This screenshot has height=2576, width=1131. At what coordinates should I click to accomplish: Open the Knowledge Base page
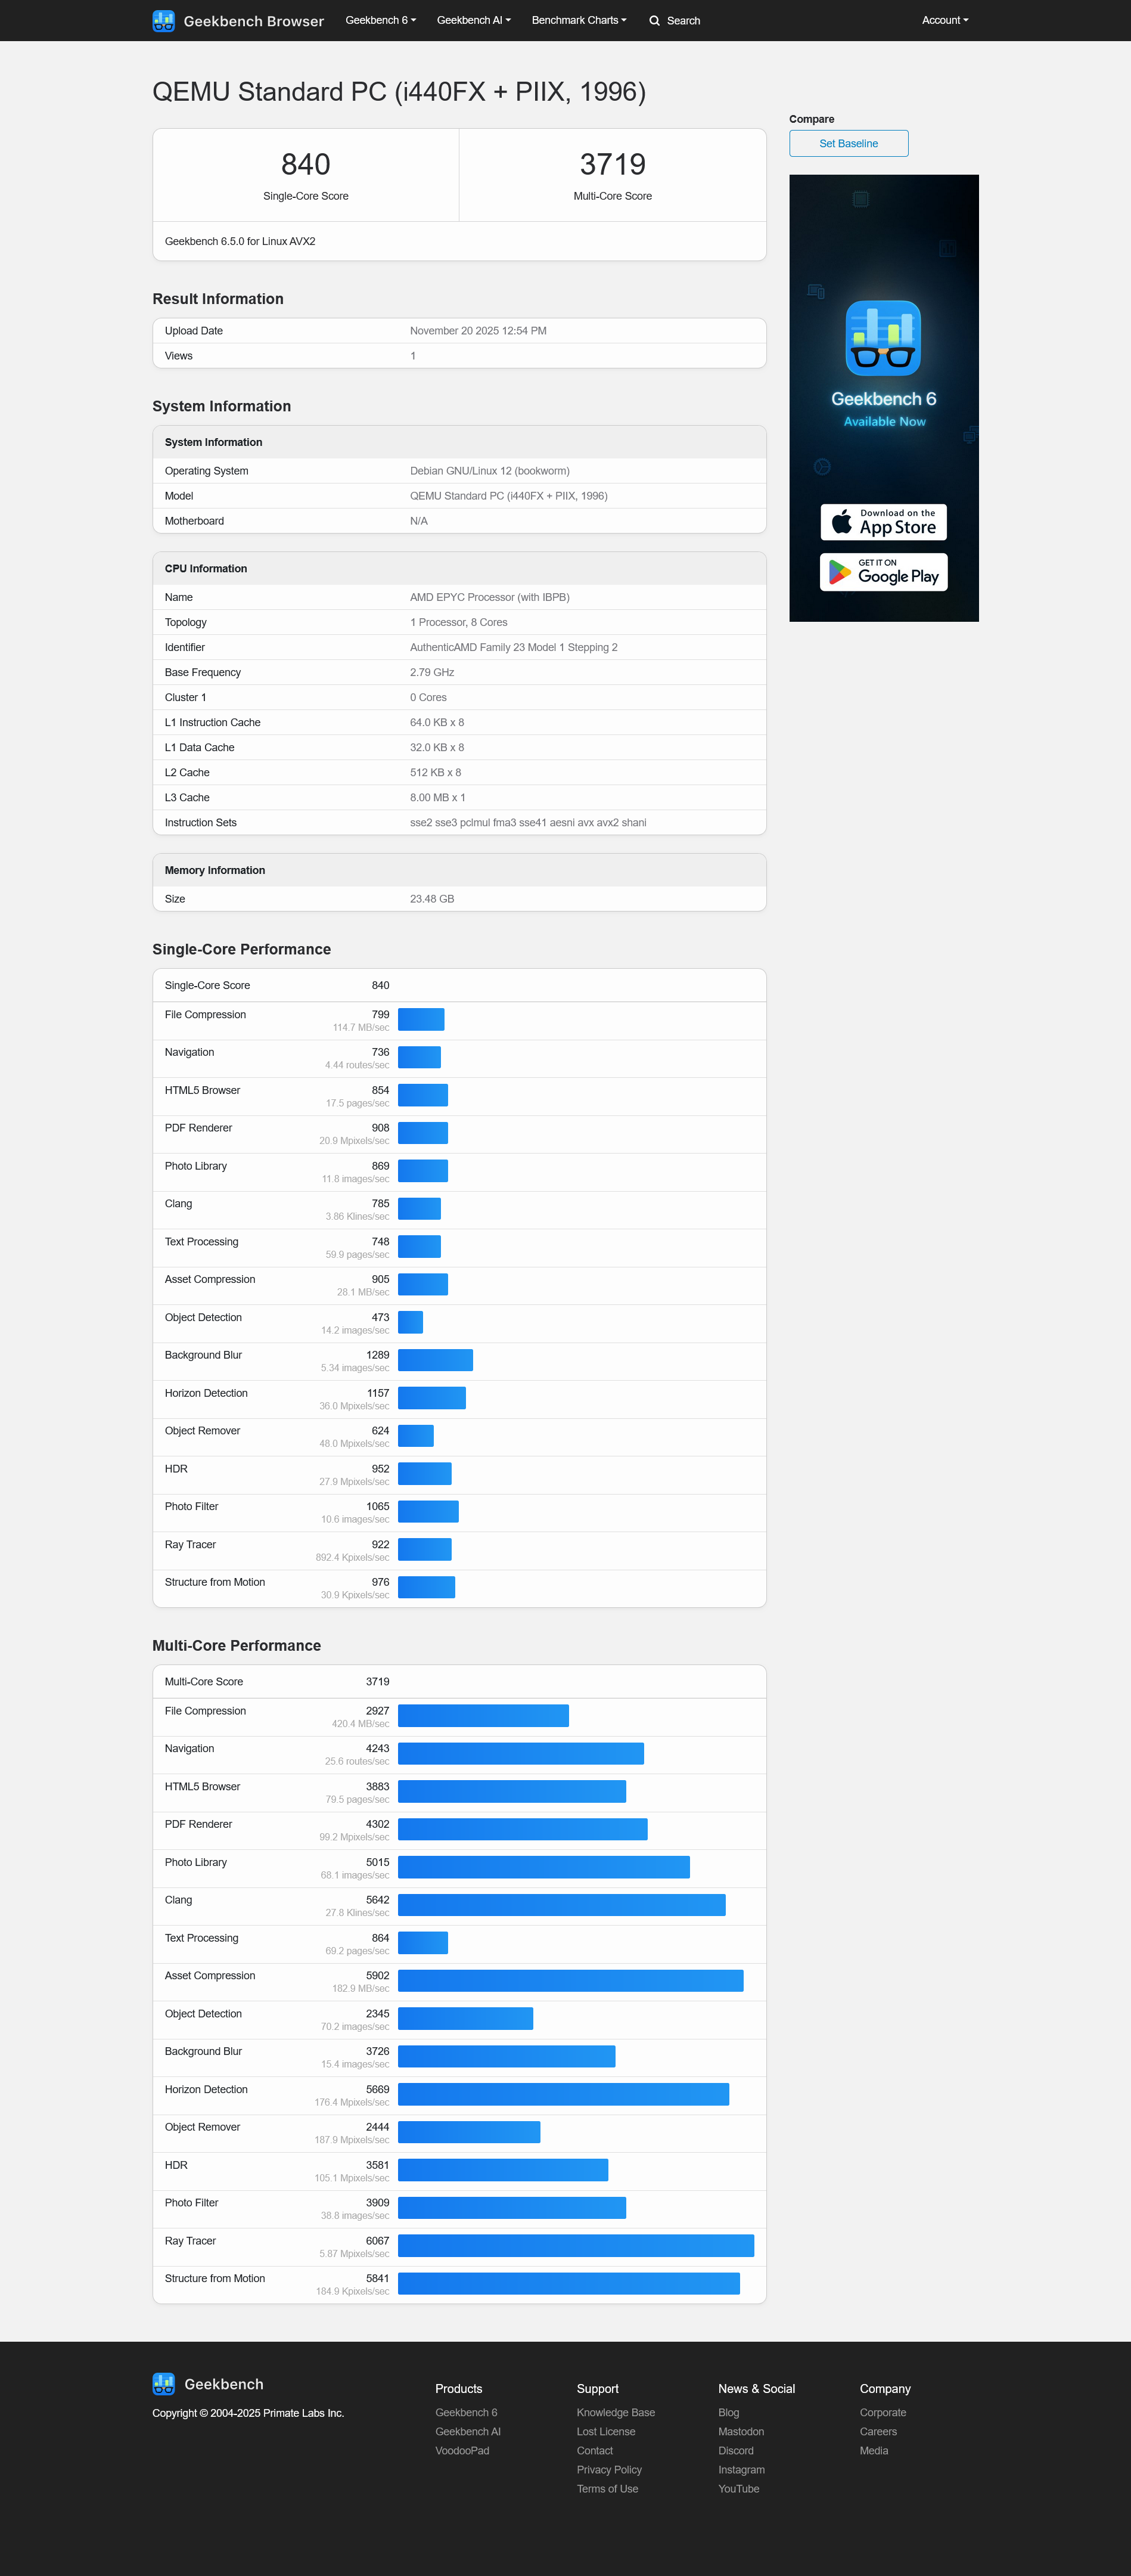(x=616, y=2412)
